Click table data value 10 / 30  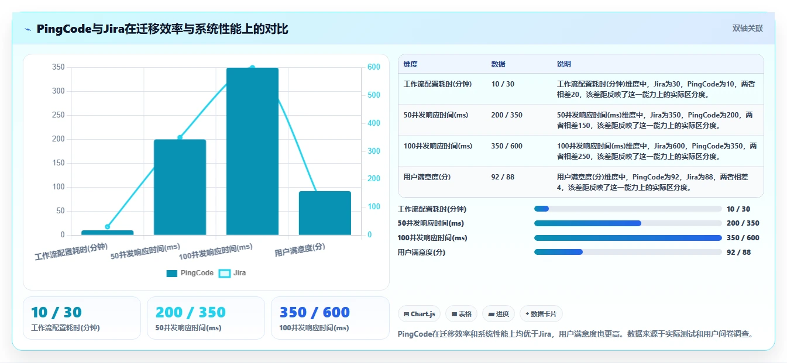point(503,84)
